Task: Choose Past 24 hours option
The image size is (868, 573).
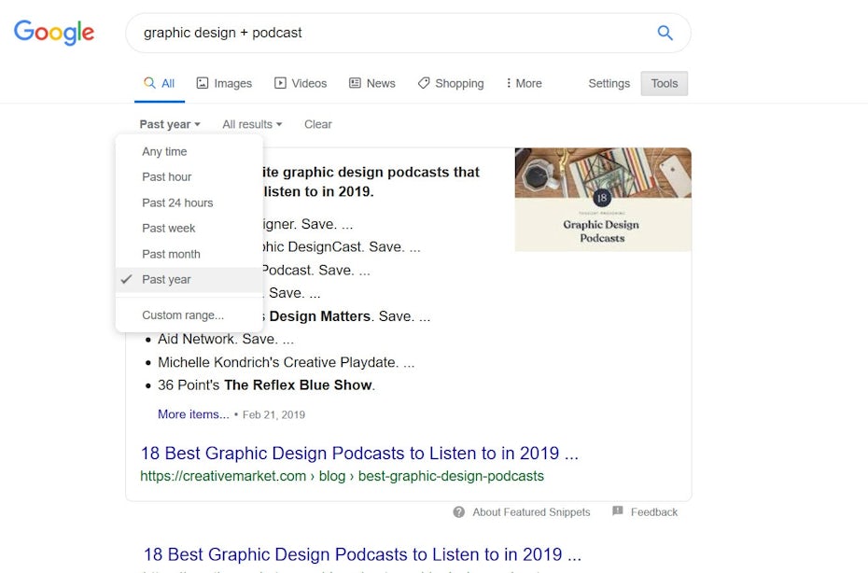Action: (x=177, y=203)
